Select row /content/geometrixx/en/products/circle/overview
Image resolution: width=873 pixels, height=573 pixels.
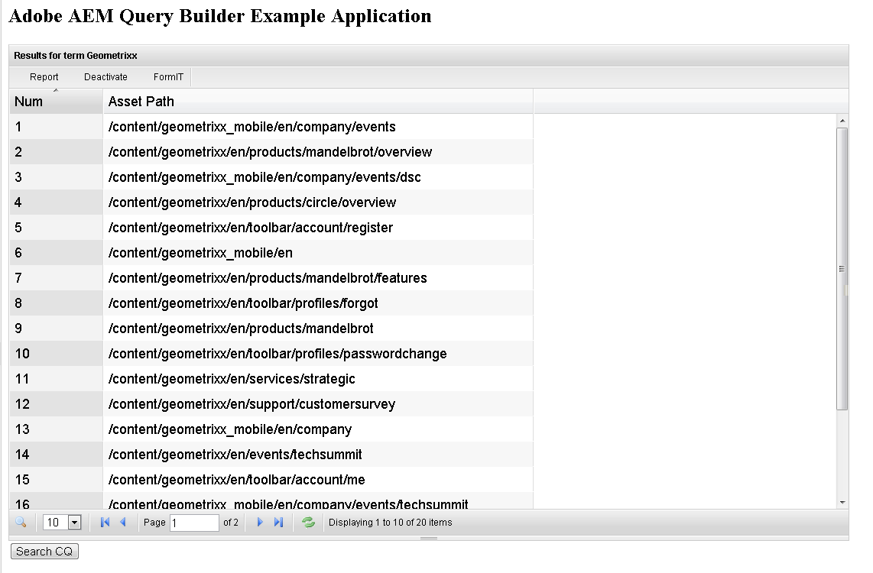271,202
